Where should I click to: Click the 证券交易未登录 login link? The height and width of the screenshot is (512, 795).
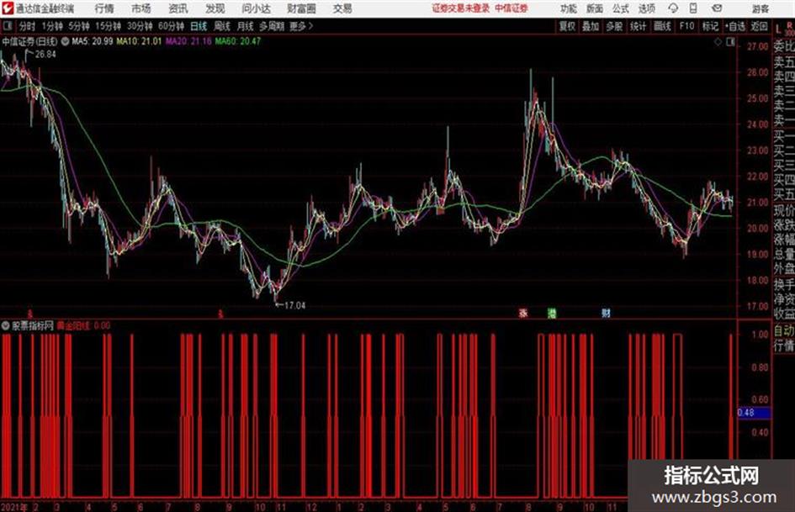(x=461, y=8)
